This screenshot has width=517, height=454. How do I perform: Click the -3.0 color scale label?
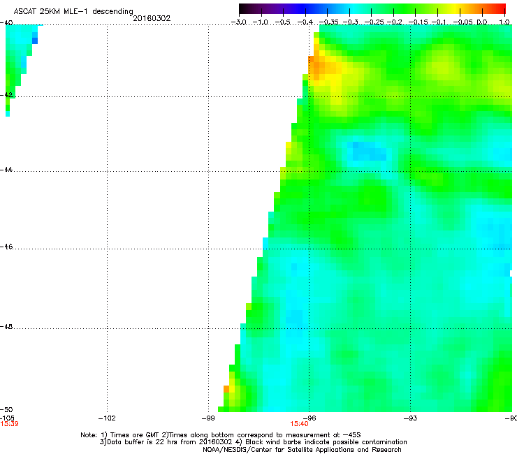[x=239, y=22]
